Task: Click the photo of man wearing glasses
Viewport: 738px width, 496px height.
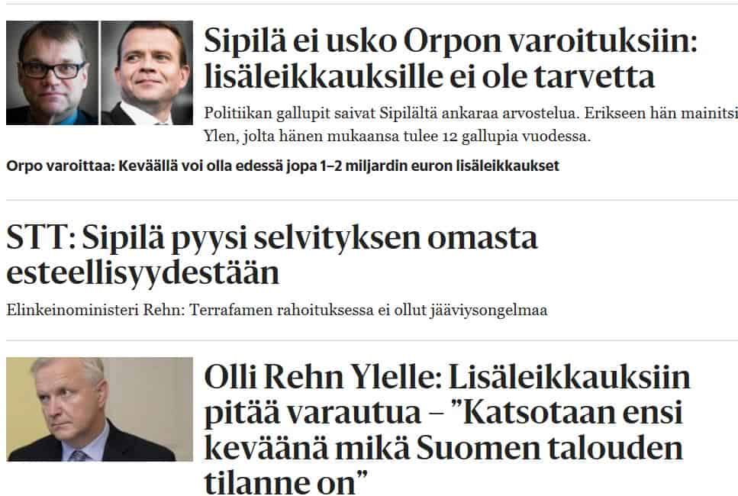Action: coord(52,72)
